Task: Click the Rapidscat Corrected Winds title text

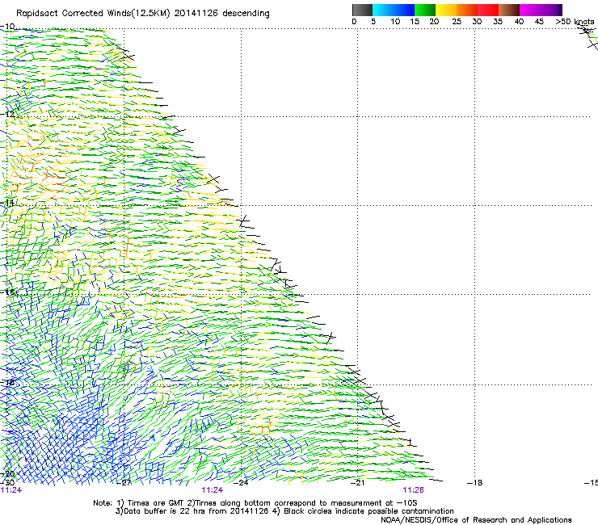Action: pyautogui.click(x=143, y=14)
